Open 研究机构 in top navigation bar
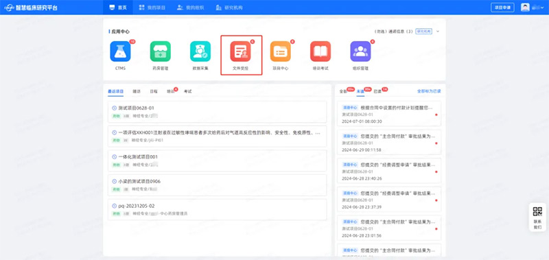The width and height of the screenshot is (549, 260). coord(230,8)
